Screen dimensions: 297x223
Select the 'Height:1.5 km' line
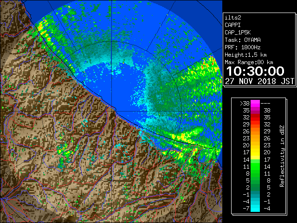pyautogui.click(x=245, y=55)
